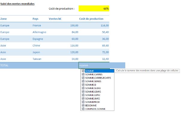Click the fx icon beside SOMME.CARRES.ECARTS

(83, 78)
